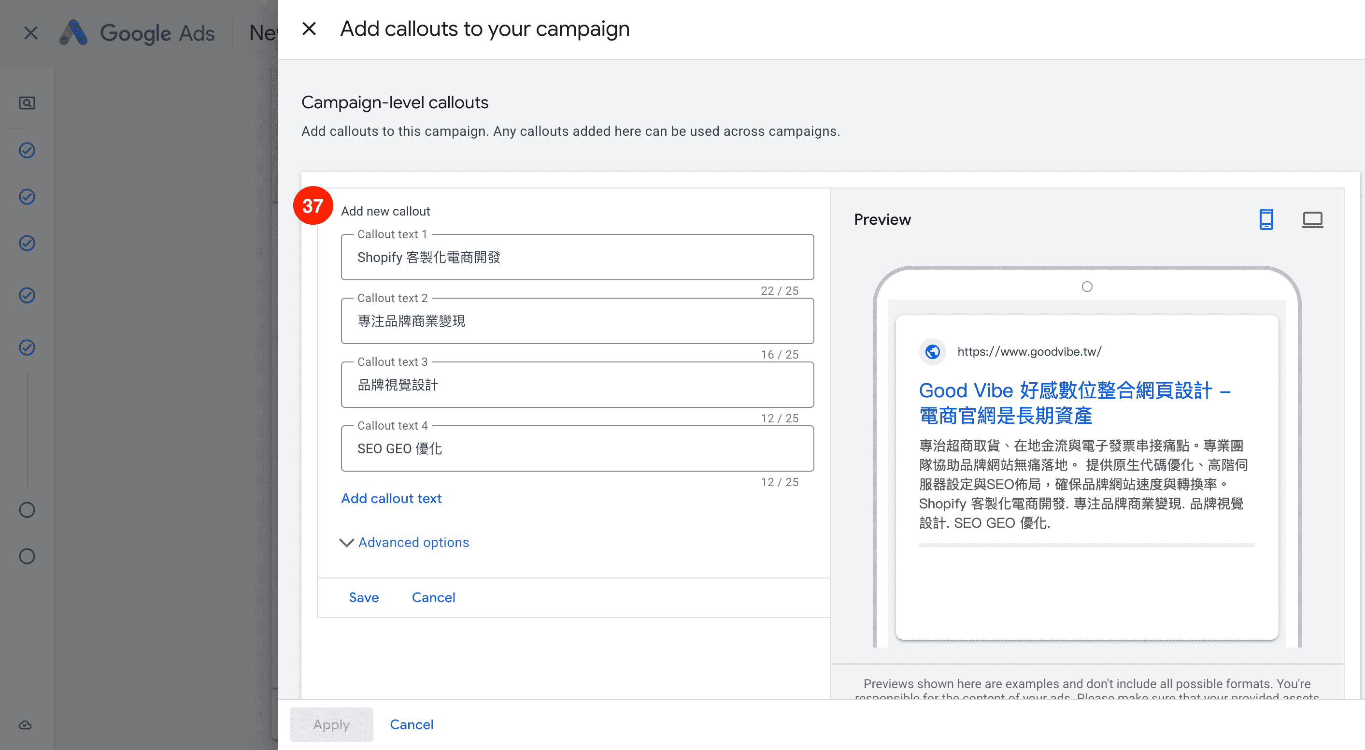Screen dimensions: 1365x750
Task: Cancel at the bottom of panel
Action: point(411,724)
